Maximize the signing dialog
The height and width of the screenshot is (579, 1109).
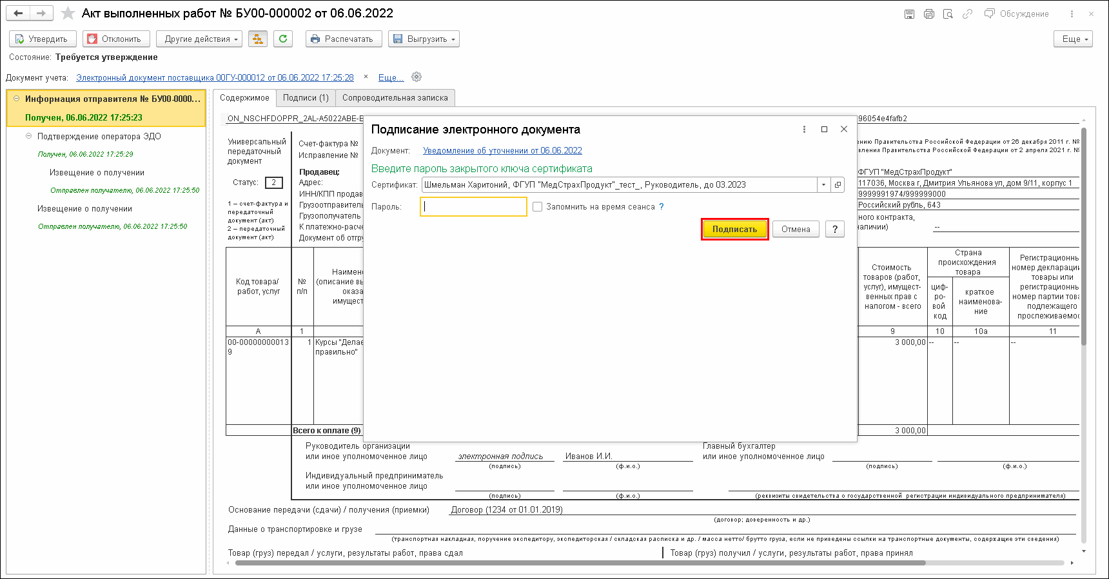(x=824, y=129)
